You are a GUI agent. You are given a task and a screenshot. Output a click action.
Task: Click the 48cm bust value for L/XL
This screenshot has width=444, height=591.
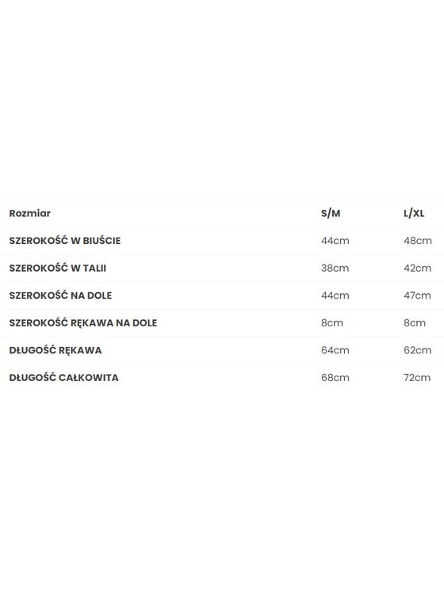[418, 241]
